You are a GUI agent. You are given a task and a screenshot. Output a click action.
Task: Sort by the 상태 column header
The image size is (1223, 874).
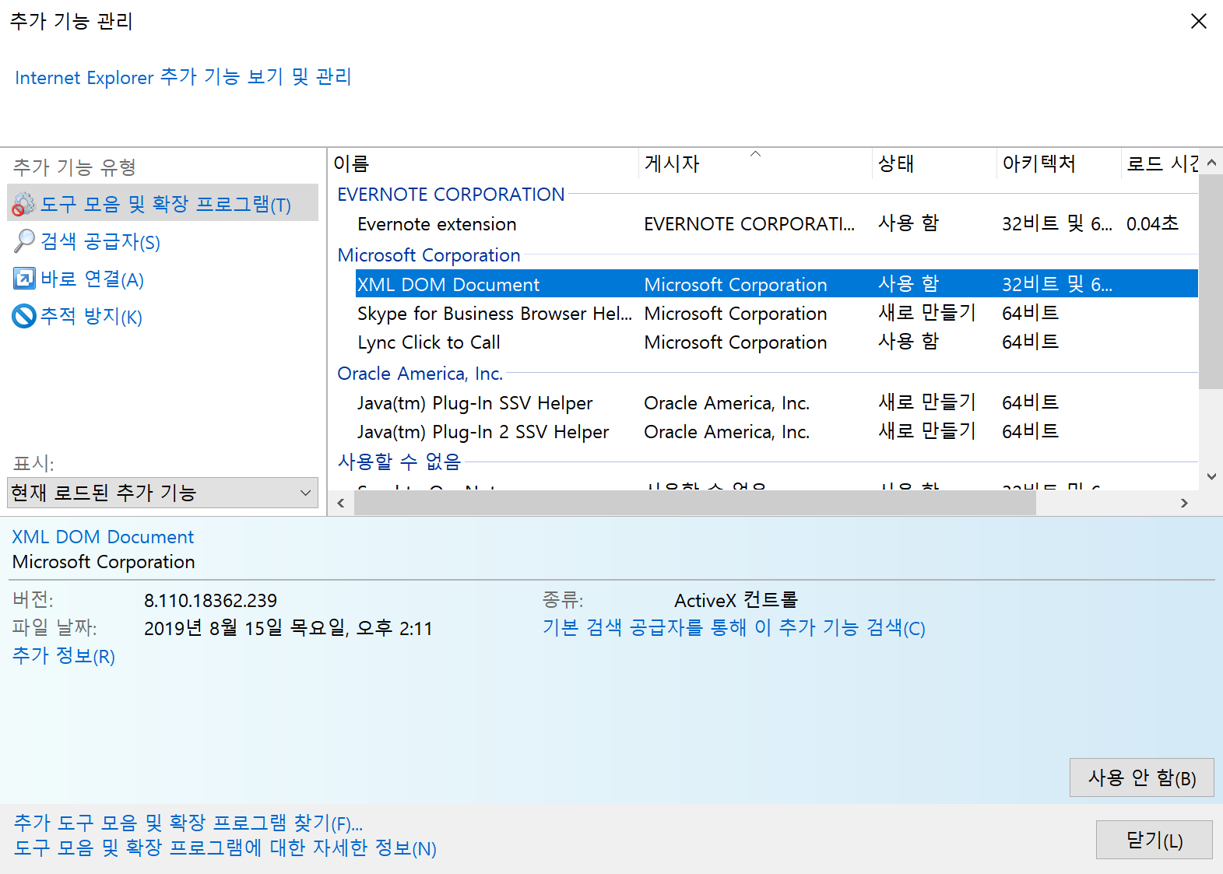[x=933, y=163]
